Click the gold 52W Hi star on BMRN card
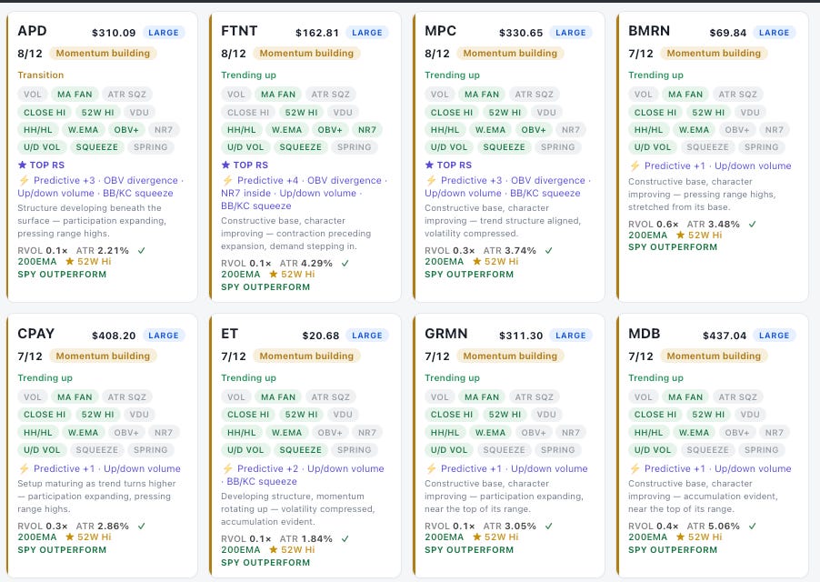The width and height of the screenshot is (820, 582). tap(680, 236)
